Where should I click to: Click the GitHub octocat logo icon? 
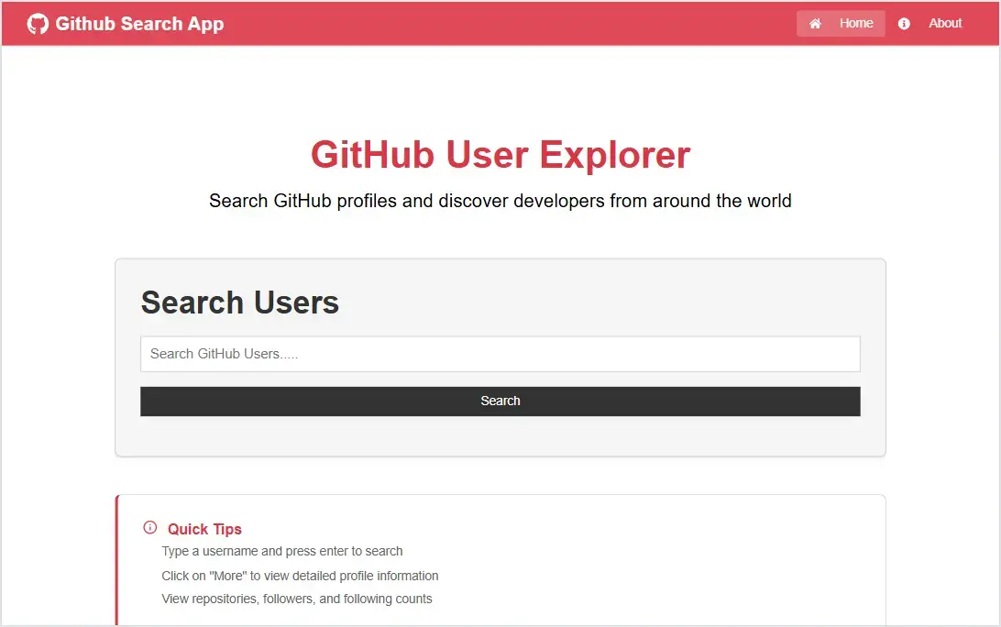pyautogui.click(x=38, y=24)
